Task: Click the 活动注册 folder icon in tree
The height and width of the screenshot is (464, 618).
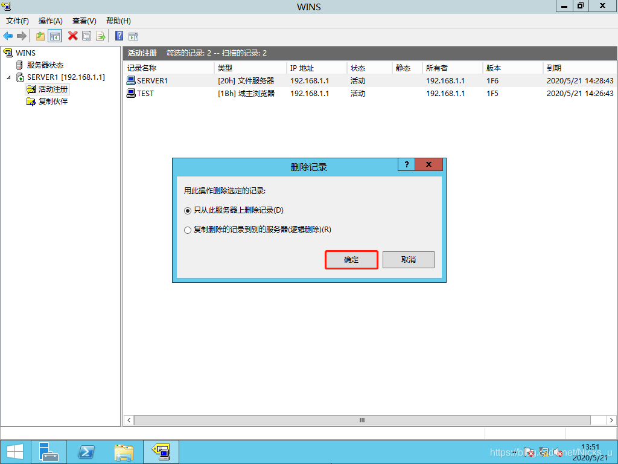Action: click(x=31, y=89)
